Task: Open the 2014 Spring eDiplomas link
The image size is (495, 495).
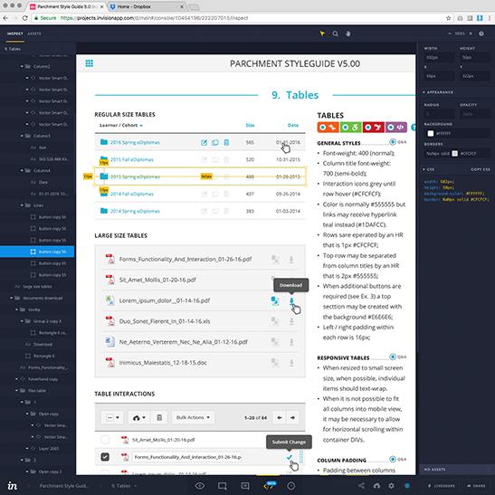Action: (x=135, y=211)
